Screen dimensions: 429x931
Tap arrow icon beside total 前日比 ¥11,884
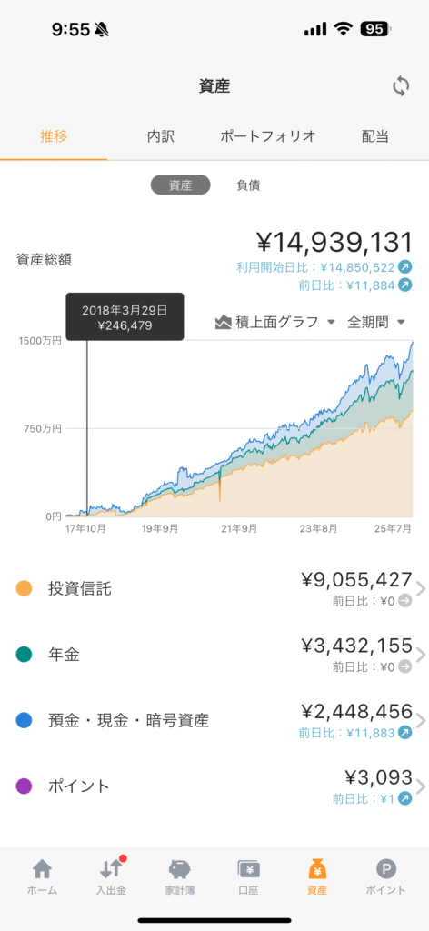tap(404, 285)
